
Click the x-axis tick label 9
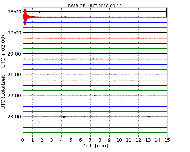(x=109, y=140)
